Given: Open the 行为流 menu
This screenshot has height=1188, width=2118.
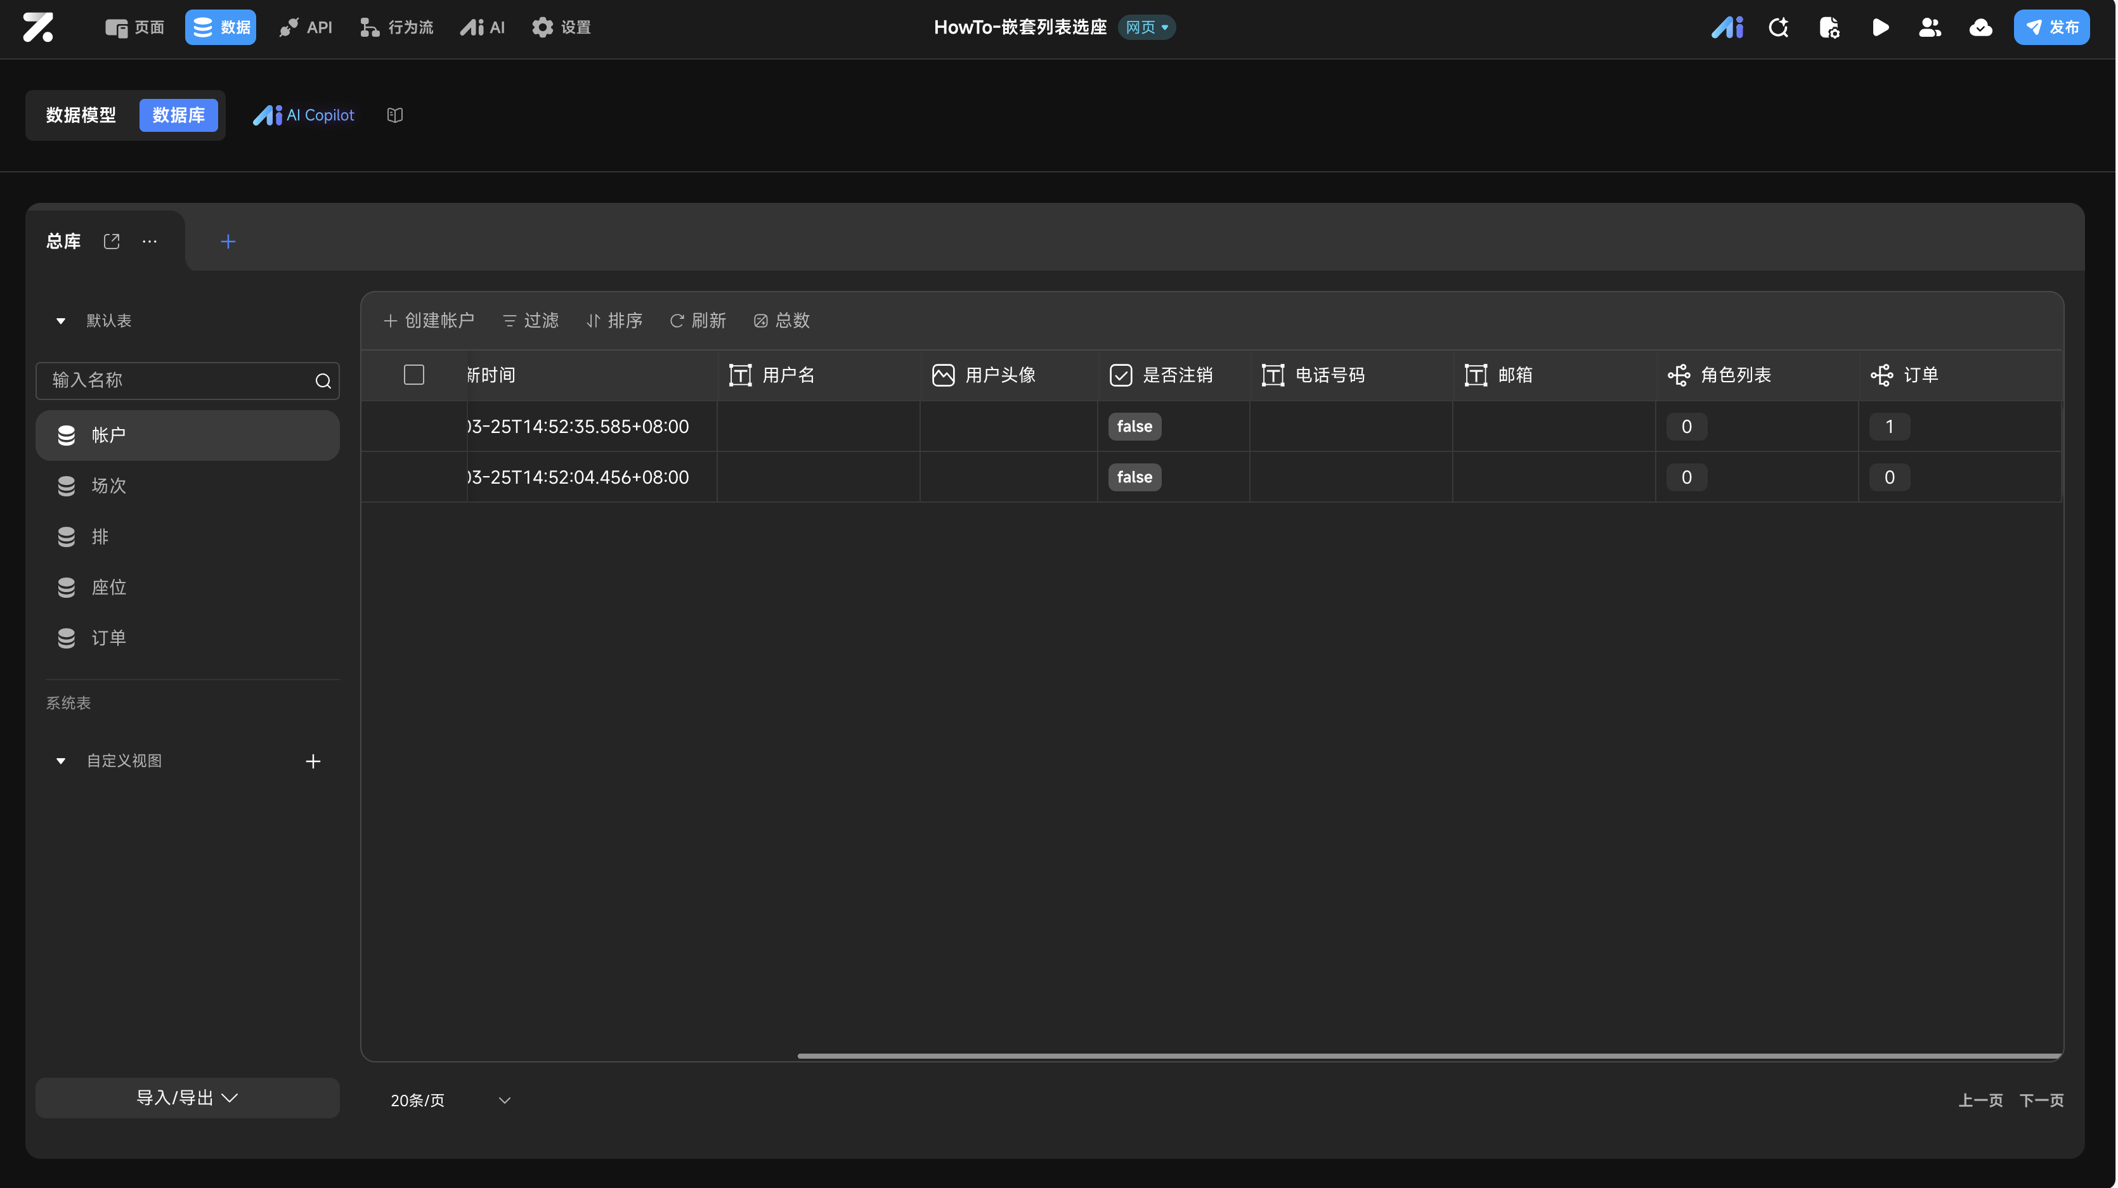Looking at the screenshot, I should (396, 27).
